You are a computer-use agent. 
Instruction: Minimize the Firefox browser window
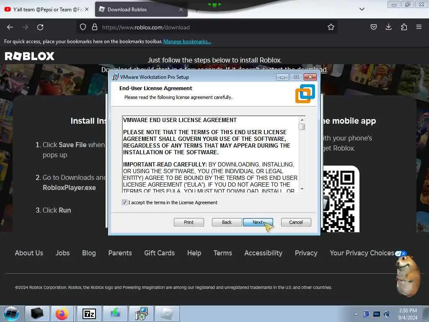(x=394, y=5)
